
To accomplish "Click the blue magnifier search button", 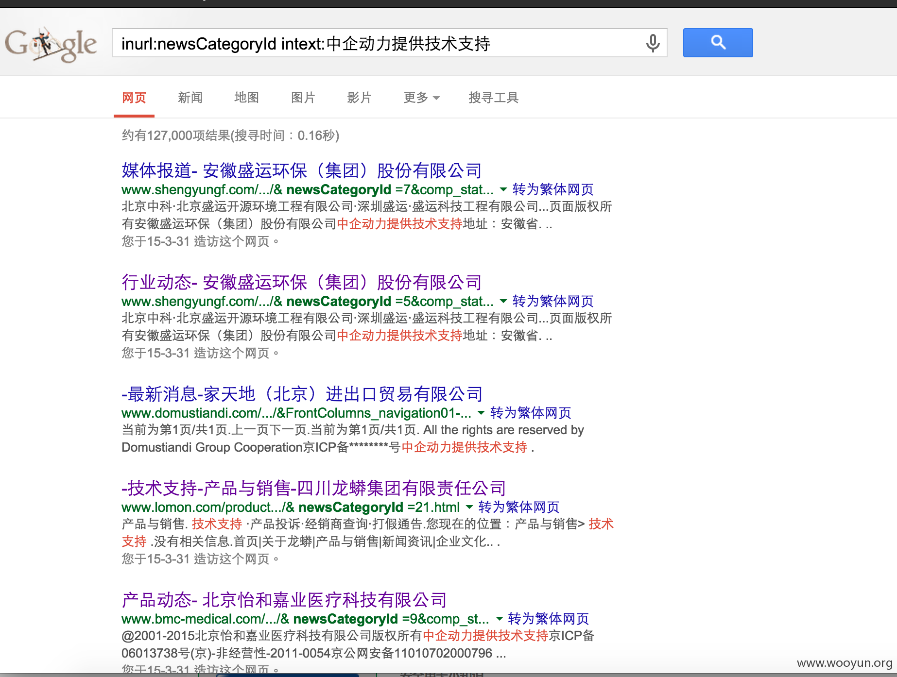I will tap(718, 43).
